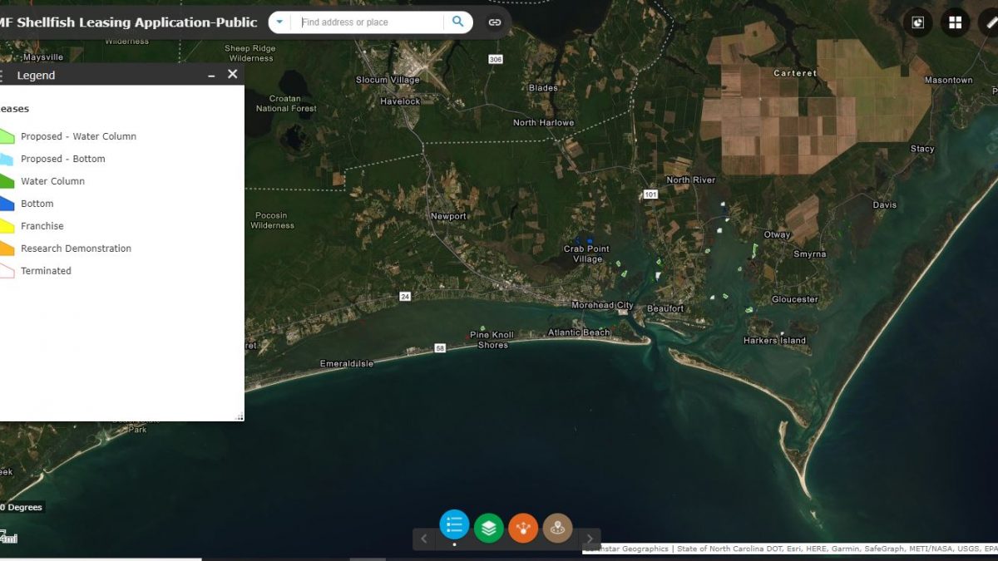Image resolution: width=998 pixels, height=561 pixels.
Task: Click the yellow Franchise legend swatch
Action: click(x=6, y=226)
